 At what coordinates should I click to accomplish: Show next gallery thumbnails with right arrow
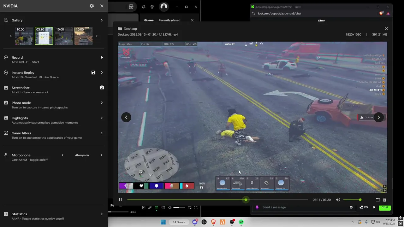click(97, 36)
